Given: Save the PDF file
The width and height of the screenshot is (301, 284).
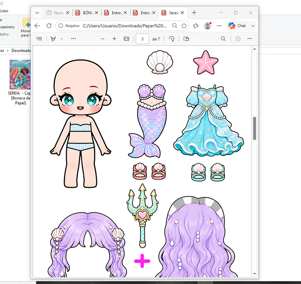Looking at the screenshot, I should pyautogui.click(x=238, y=39).
